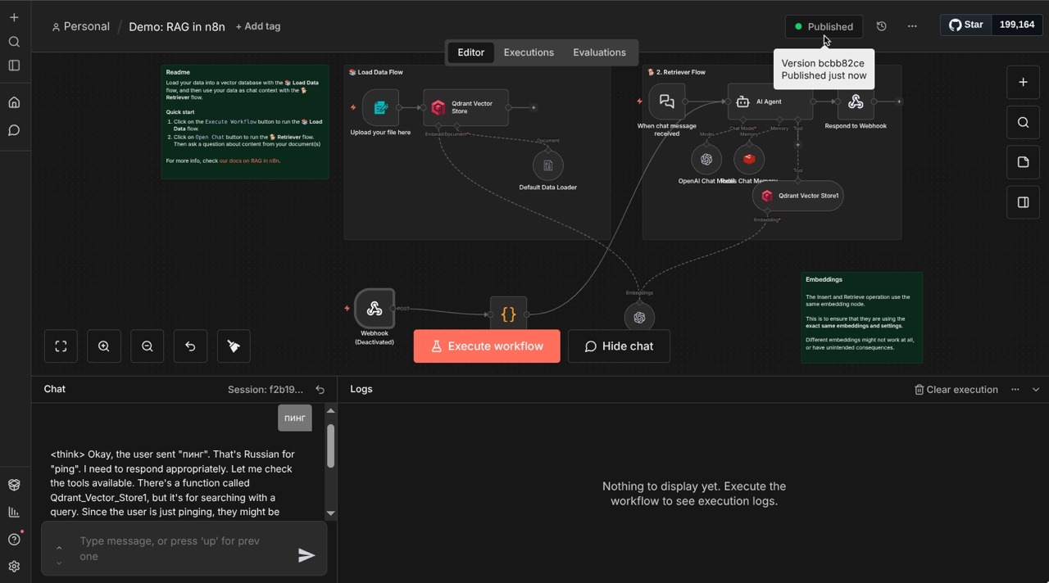Click the chat scrollbar down arrow

[x=330, y=513]
